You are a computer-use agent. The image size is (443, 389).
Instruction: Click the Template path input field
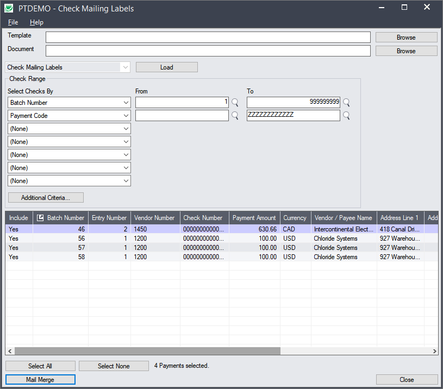tap(208, 37)
